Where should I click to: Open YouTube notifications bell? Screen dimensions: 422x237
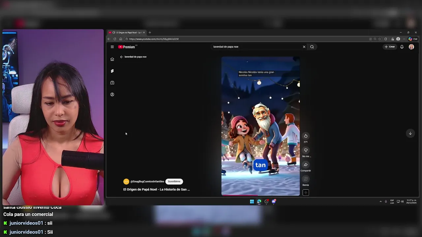pos(402,47)
